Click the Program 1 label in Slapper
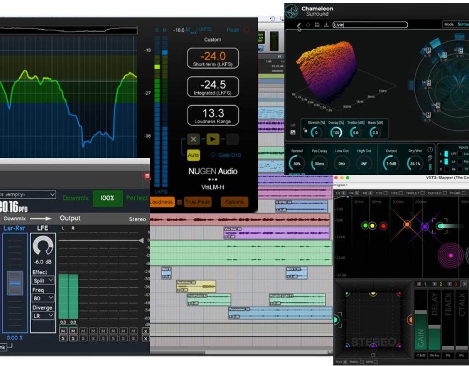The height and width of the screenshot is (366, 469). [x=341, y=186]
